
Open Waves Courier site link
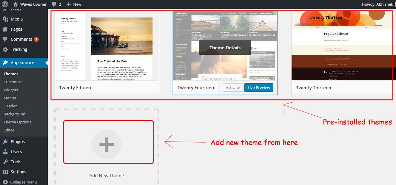tap(33, 4)
